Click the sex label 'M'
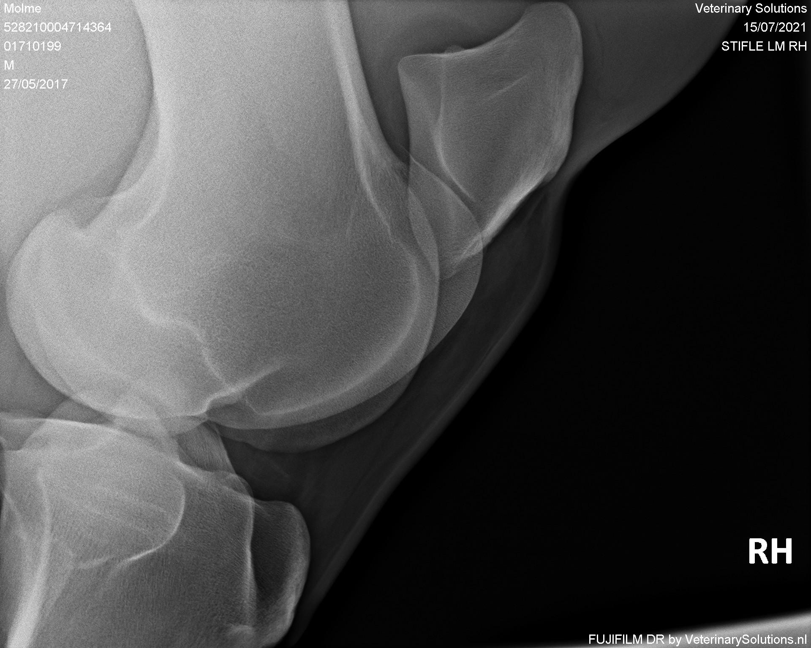The image size is (811, 648). click(9, 65)
